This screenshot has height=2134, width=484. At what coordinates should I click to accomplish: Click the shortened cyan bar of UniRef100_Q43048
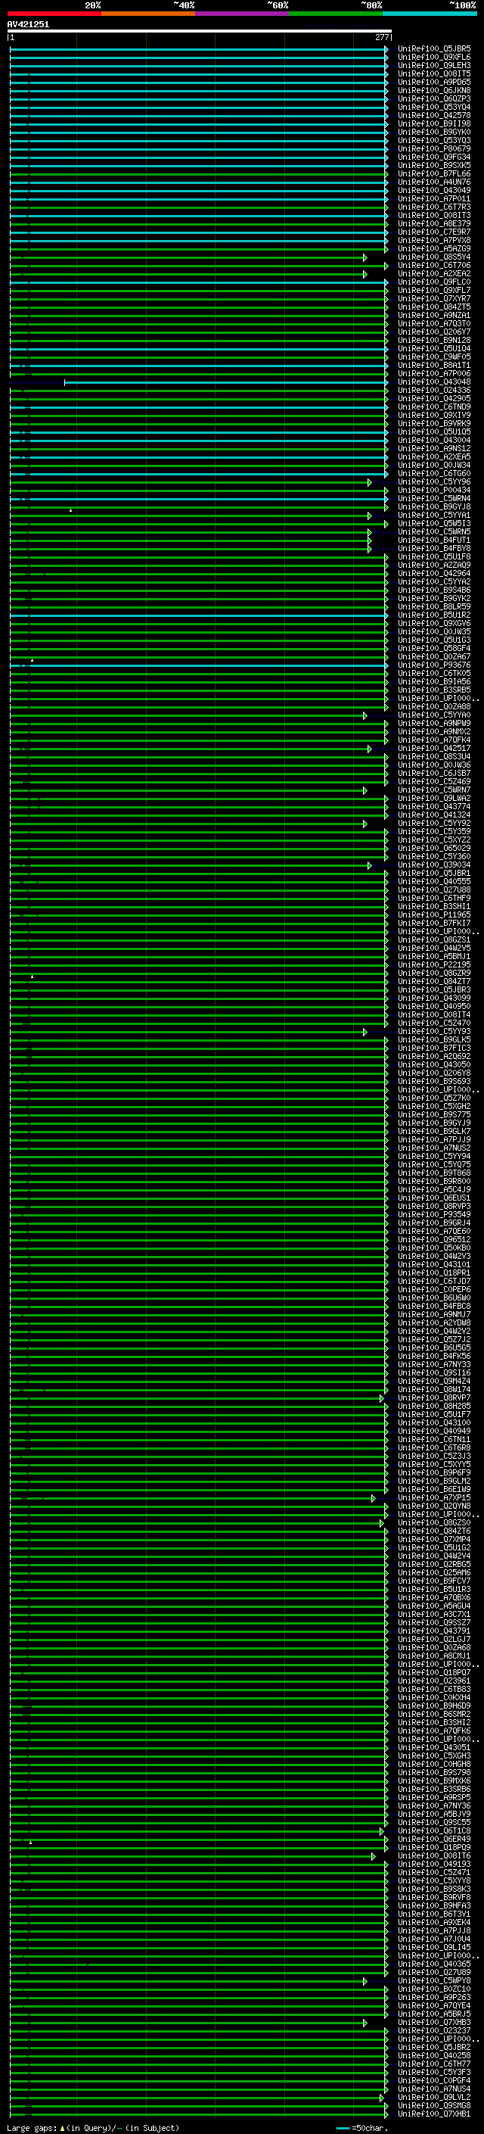coord(226,383)
